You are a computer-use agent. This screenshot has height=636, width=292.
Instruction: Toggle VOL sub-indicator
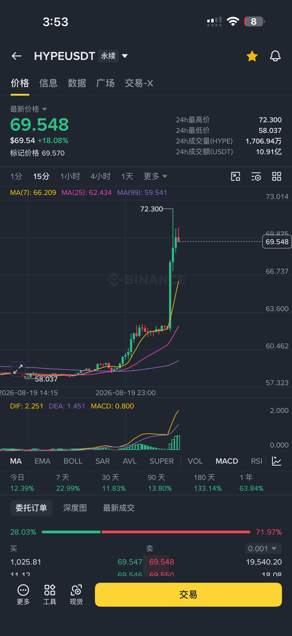(195, 461)
